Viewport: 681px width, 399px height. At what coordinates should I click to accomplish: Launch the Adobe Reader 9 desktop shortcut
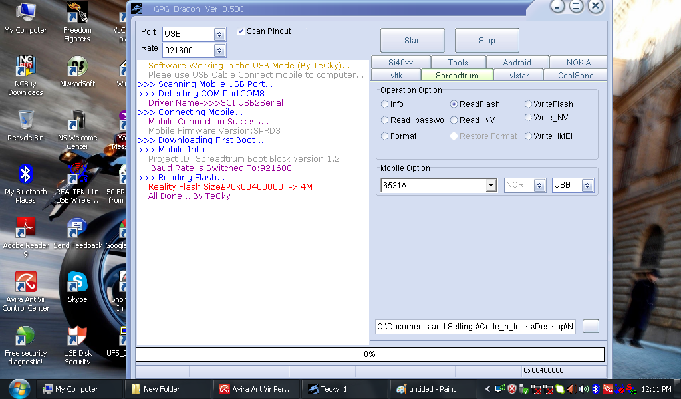tap(26, 237)
